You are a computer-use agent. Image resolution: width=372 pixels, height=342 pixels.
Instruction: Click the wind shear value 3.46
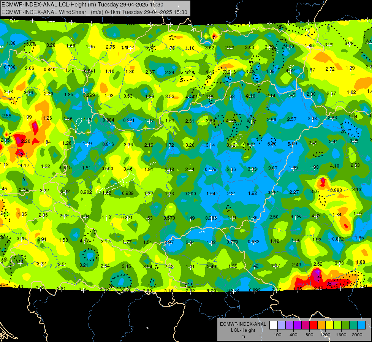[128, 169]
